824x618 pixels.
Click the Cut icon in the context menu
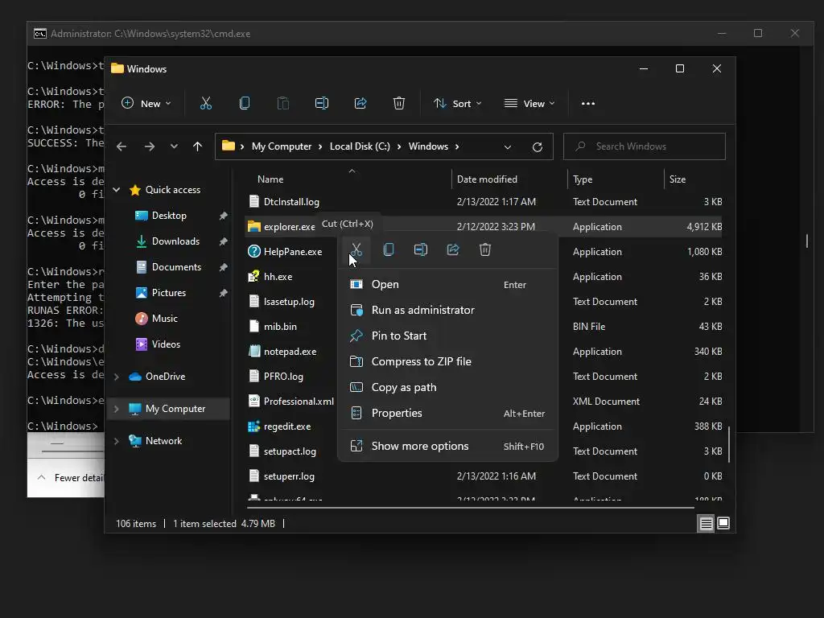click(356, 249)
